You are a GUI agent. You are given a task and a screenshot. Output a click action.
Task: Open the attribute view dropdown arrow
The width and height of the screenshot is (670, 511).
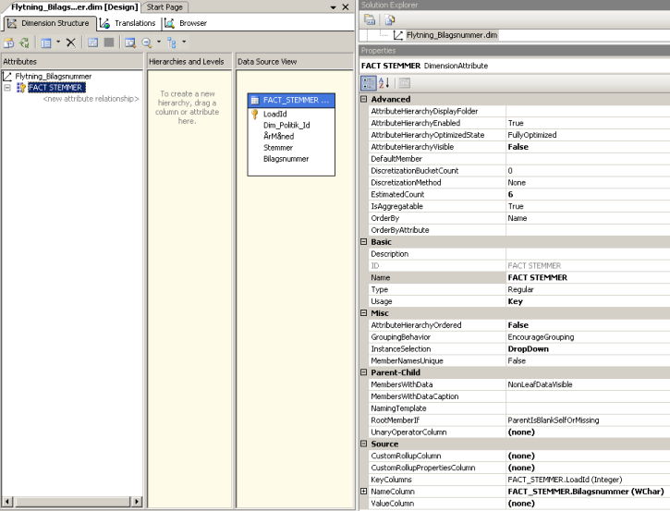point(58,42)
